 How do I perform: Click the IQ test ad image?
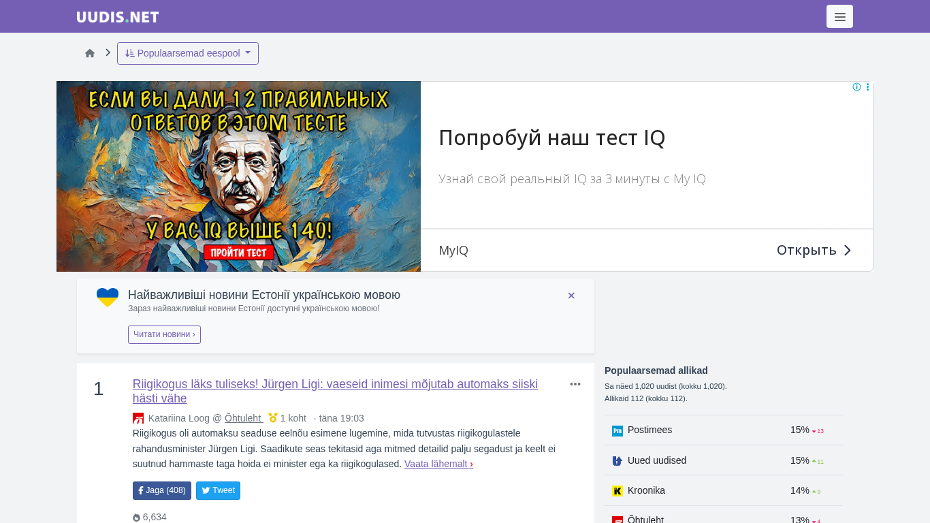point(238,176)
